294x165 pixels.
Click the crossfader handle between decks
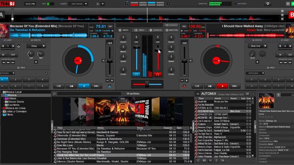tap(147, 84)
